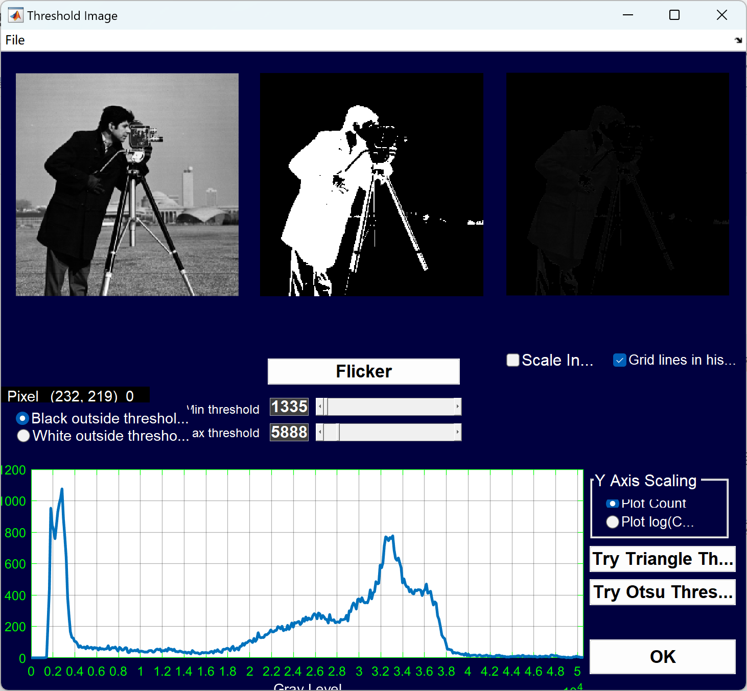Click left arrow of Min threshold slider
The image size is (747, 691).
click(x=320, y=407)
